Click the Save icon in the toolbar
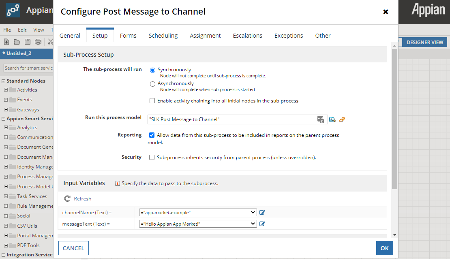 pyautogui.click(x=28, y=42)
